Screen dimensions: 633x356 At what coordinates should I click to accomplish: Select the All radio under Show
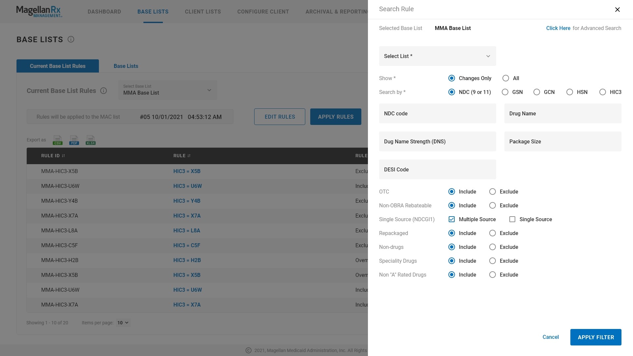click(x=505, y=78)
